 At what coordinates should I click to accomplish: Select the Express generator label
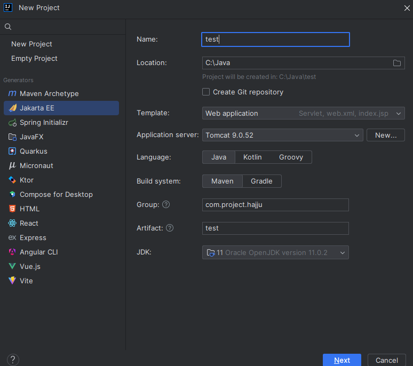(x=33, y=238)
